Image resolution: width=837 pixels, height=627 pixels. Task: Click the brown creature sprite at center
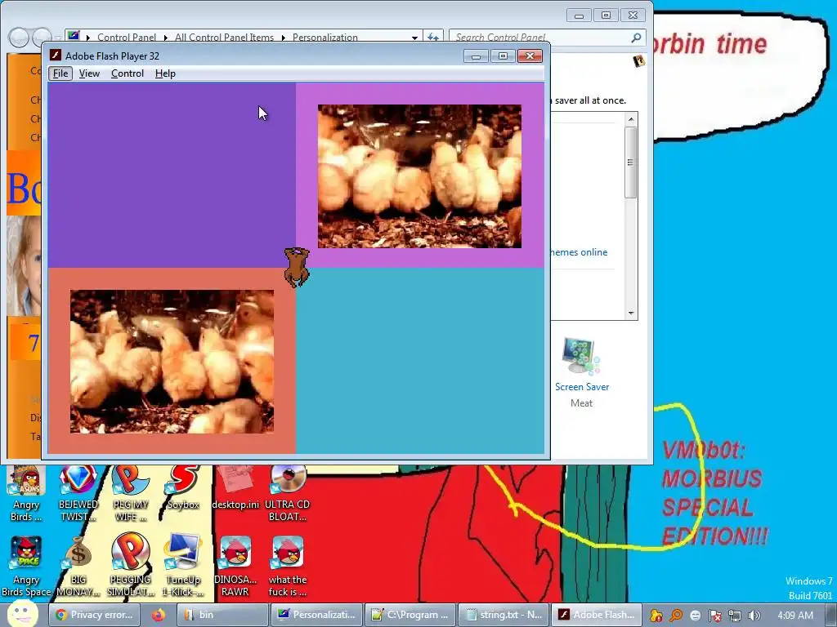[x=297, y=268]
